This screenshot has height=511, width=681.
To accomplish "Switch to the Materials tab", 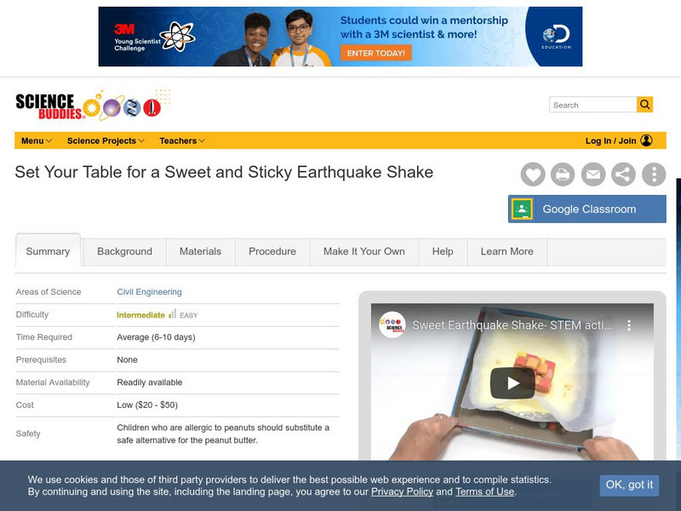I will (x=200, y=251).
